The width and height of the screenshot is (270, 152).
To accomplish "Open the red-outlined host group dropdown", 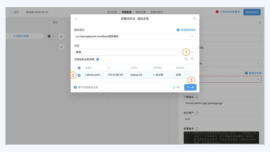I will pos(230,79).
